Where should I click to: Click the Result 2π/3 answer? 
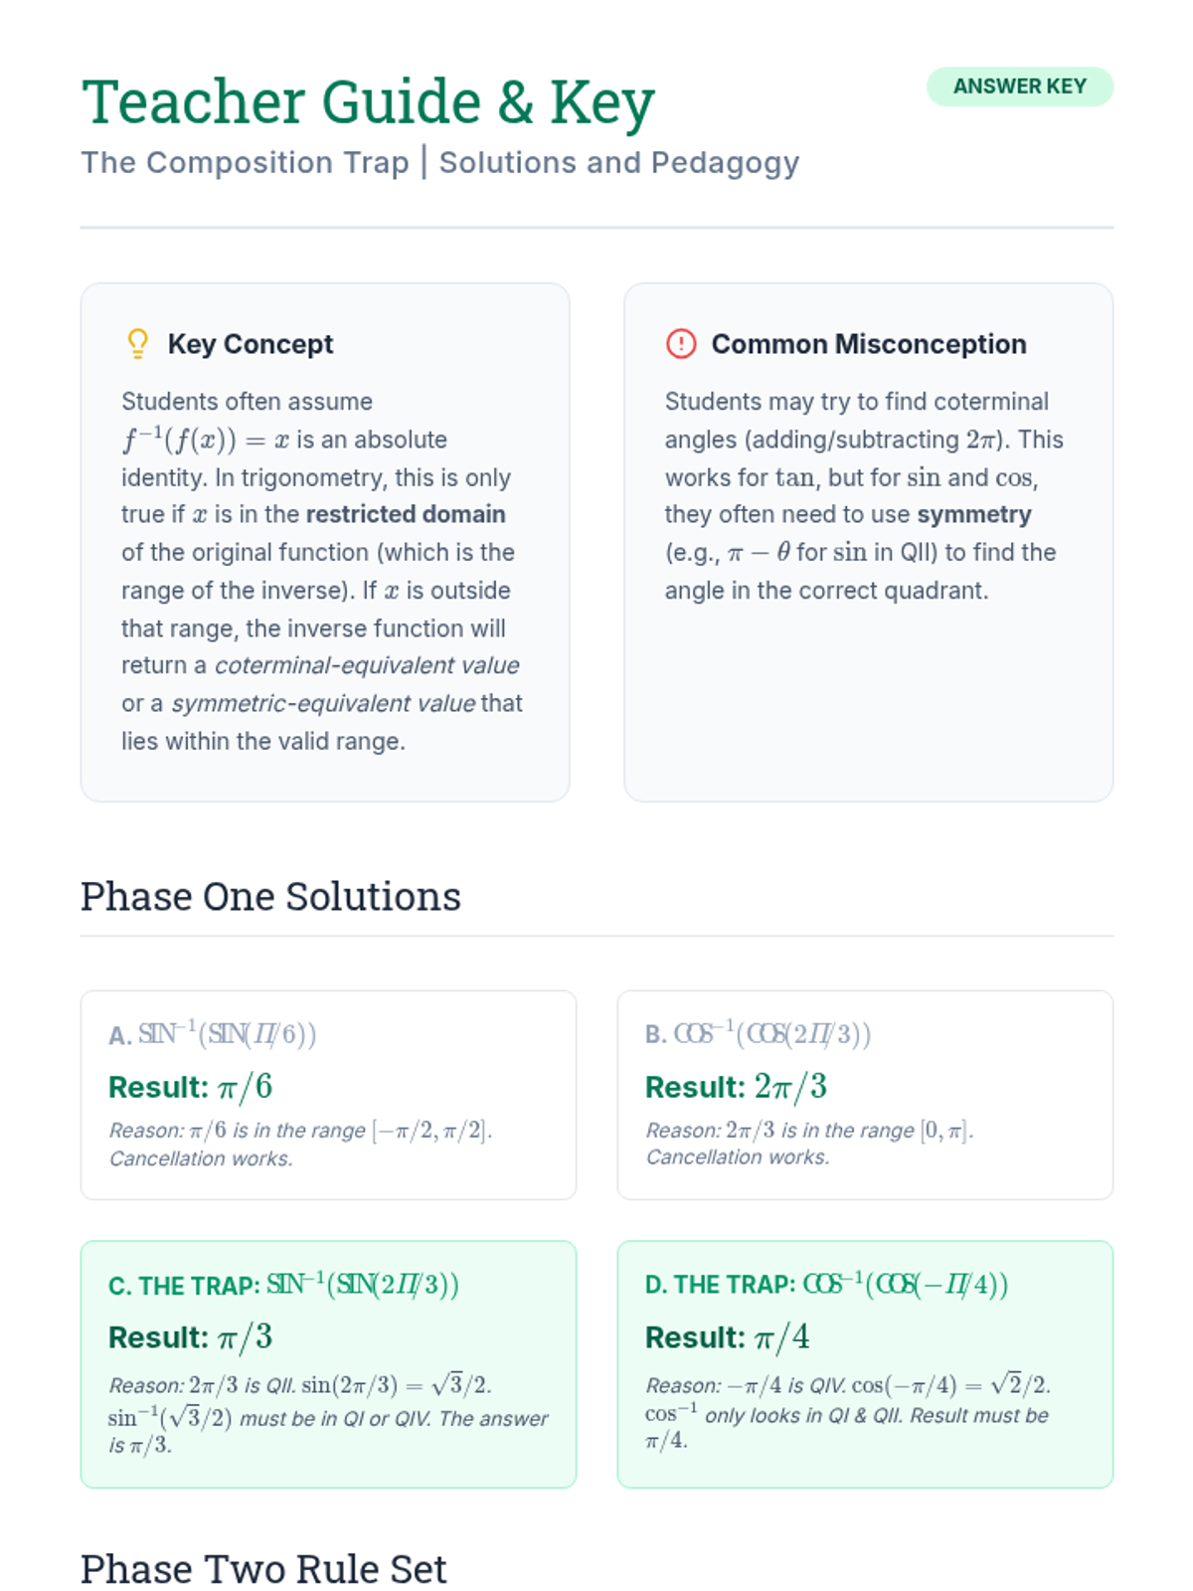tap(736, 1087)
